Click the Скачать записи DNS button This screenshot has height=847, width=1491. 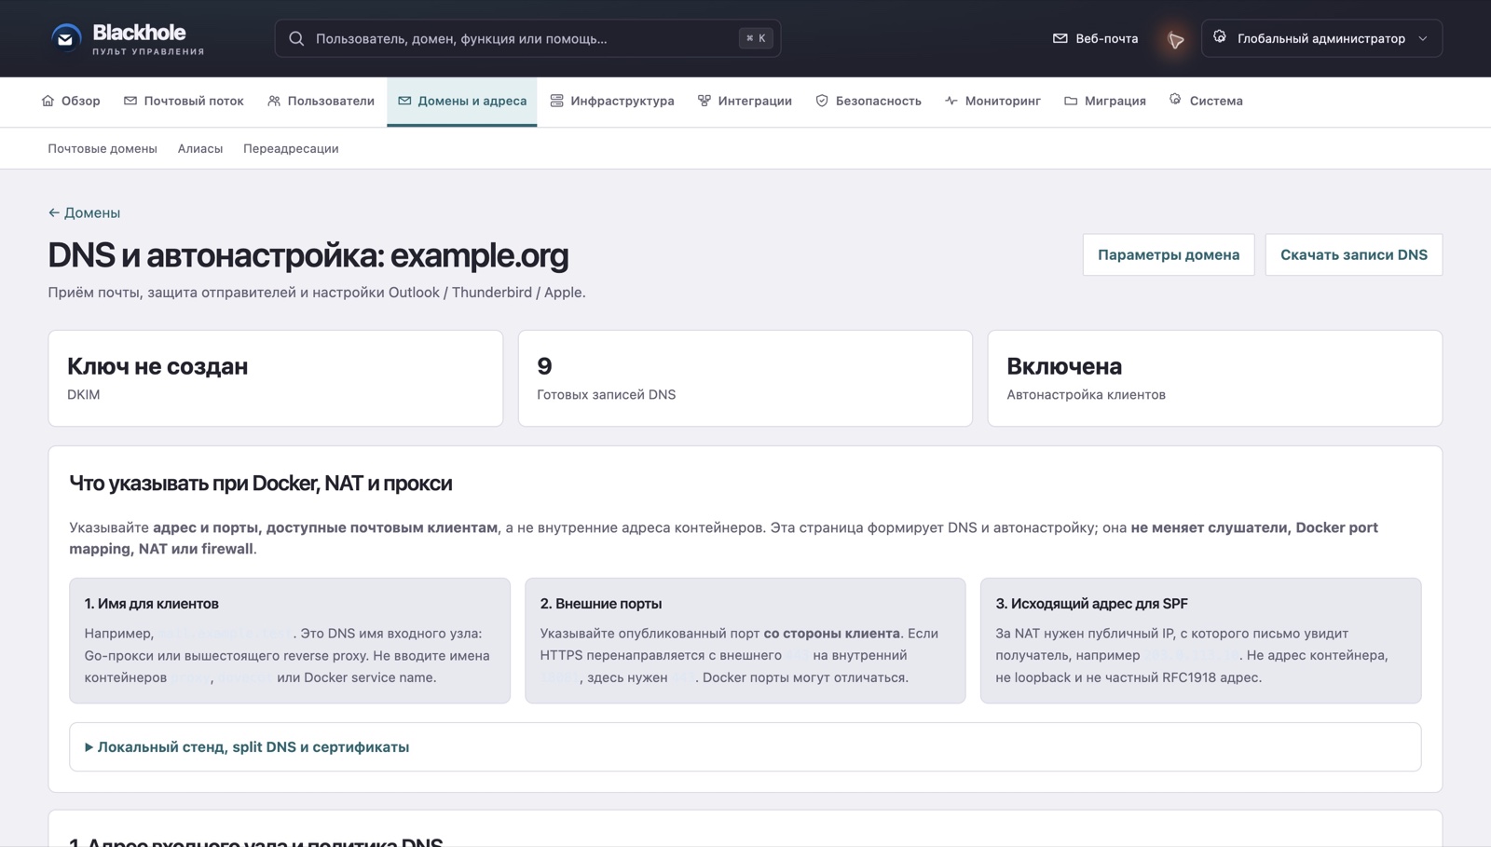pyautogui.click(x=1353, y=254)
